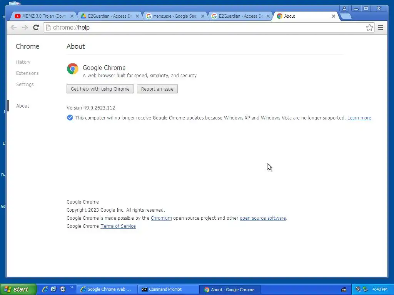Open Settings in the Chrome sidebar
Screen dimensions: 394x295
[x=25, y=84]
